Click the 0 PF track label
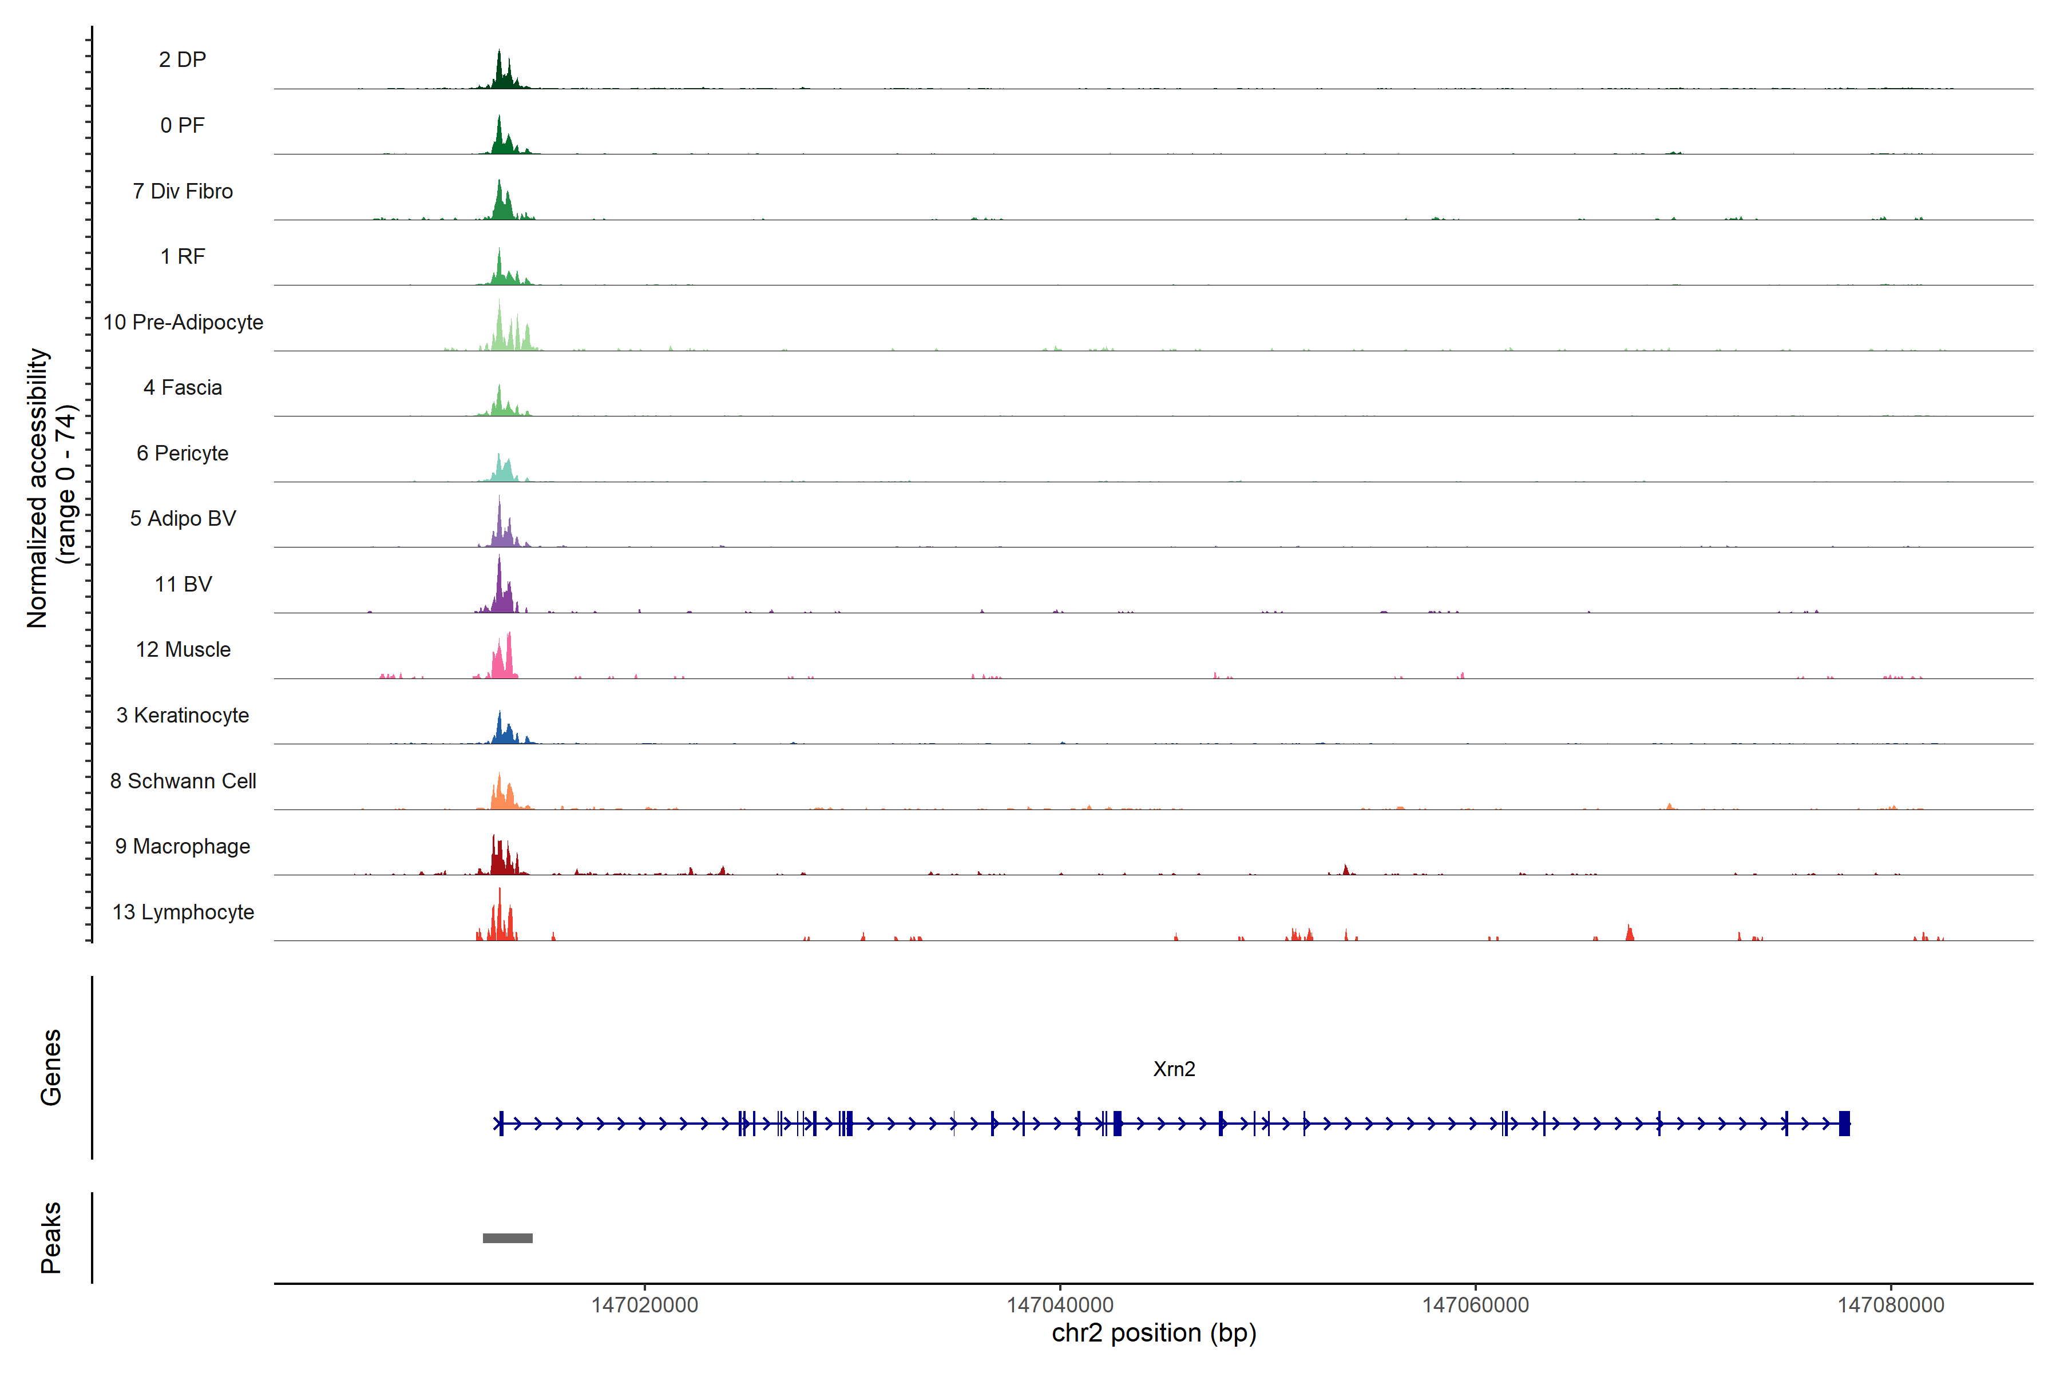2060x1373 pixels. [182, 125]
